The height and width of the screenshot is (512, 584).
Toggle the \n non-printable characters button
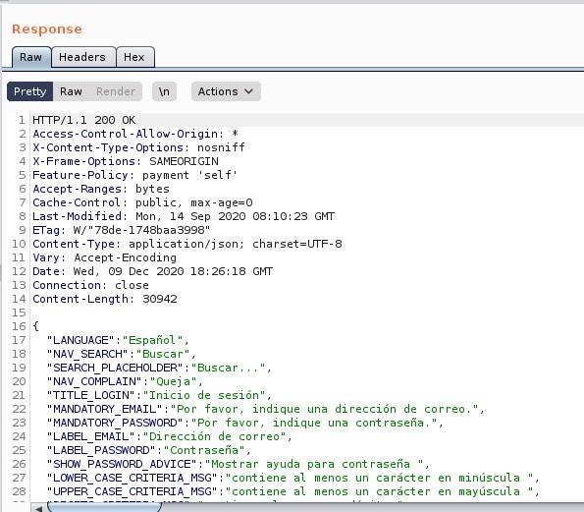coord(164,91)
